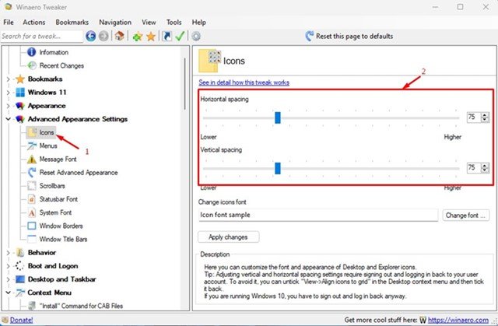Select the Context Menu tree label
498x326 pixels.
tap(49, 293)
